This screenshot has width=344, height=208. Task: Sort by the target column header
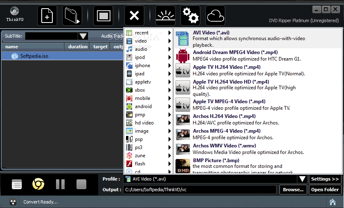point(99,47)
